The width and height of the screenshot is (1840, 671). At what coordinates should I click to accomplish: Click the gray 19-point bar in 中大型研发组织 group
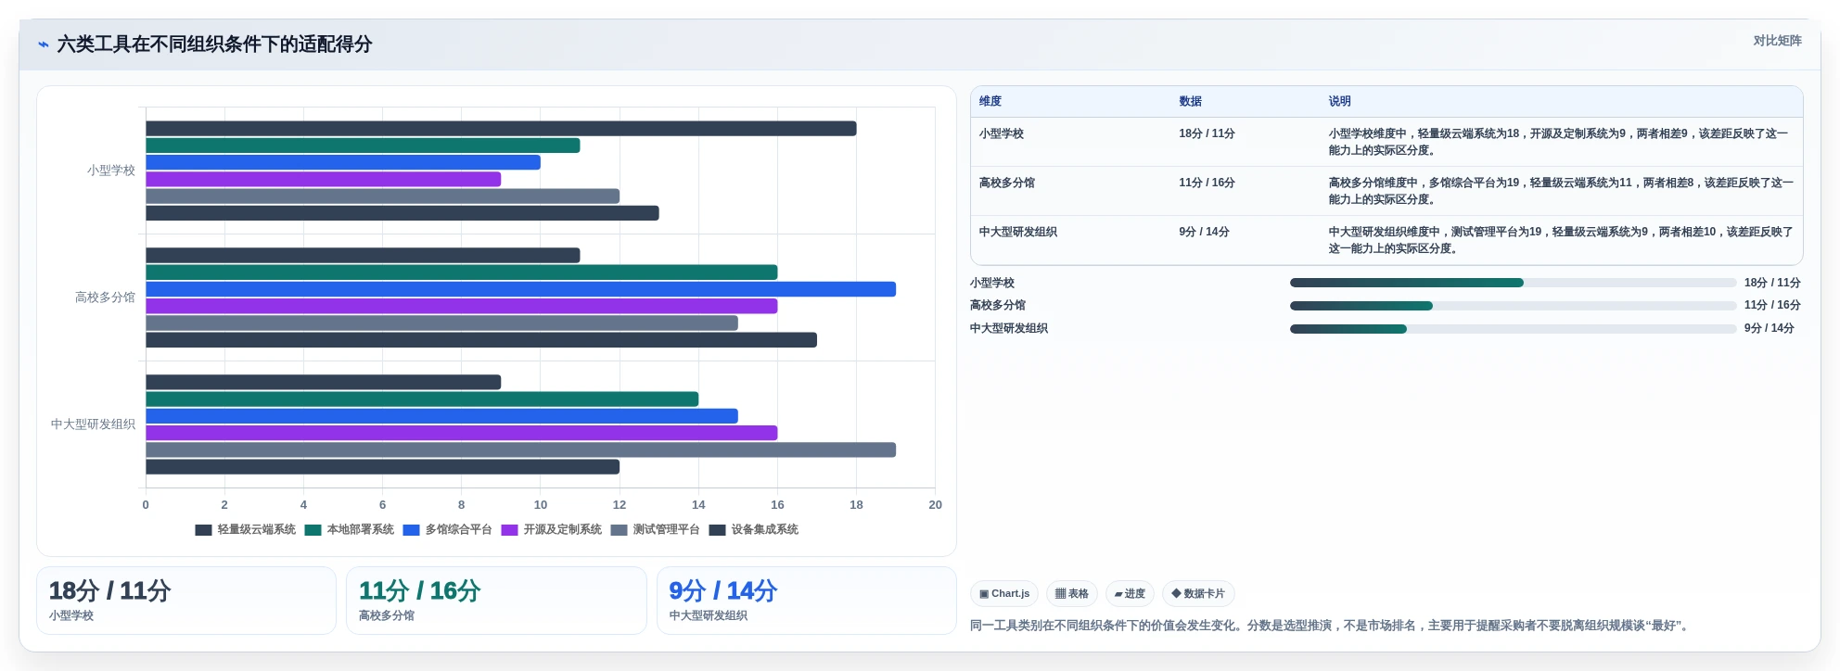click(520, 449)
